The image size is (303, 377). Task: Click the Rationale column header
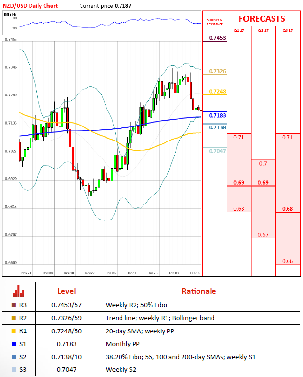199,291
